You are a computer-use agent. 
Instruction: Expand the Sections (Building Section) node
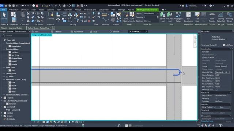click(4, 95)
